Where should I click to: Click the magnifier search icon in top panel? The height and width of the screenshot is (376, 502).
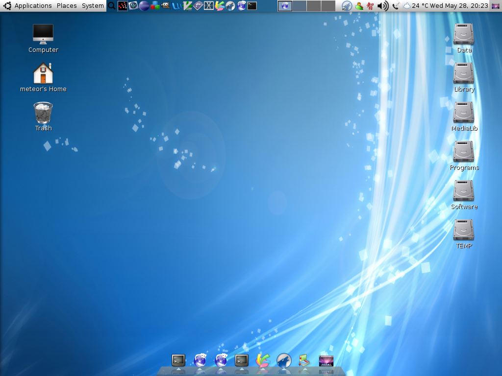111,6
